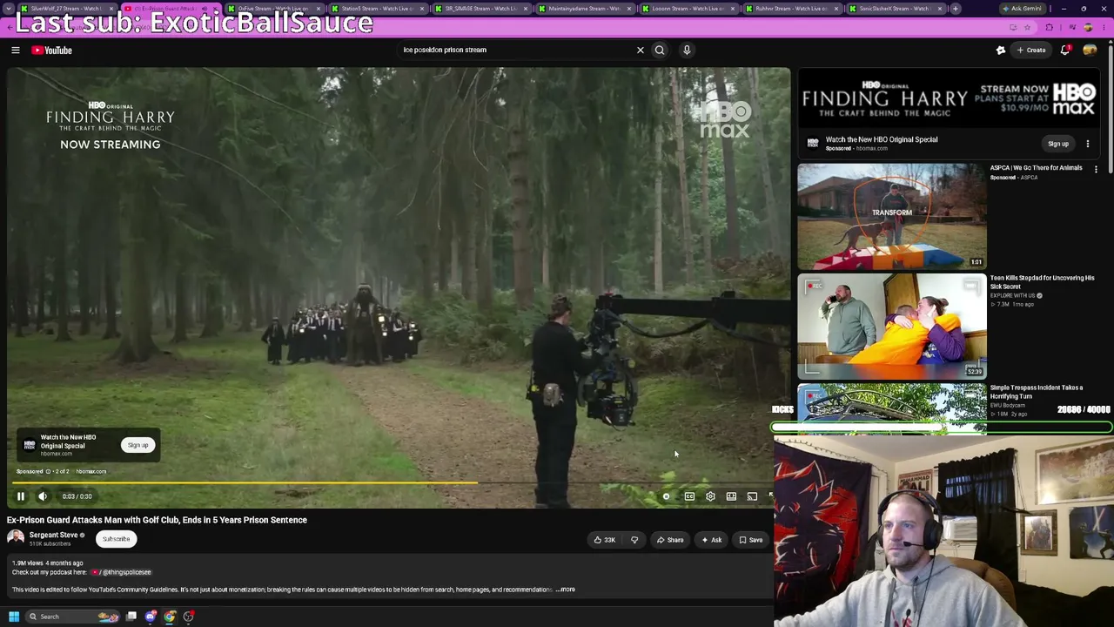Open the last taskbar app with red badge

point(189,617)
